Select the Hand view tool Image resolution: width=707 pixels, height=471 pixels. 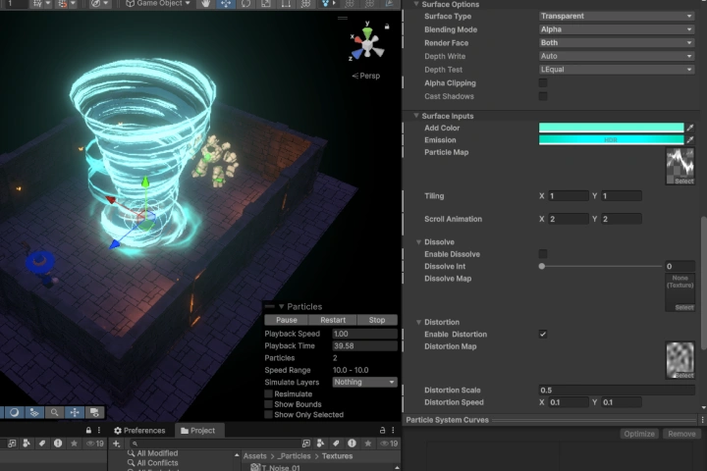205,4
